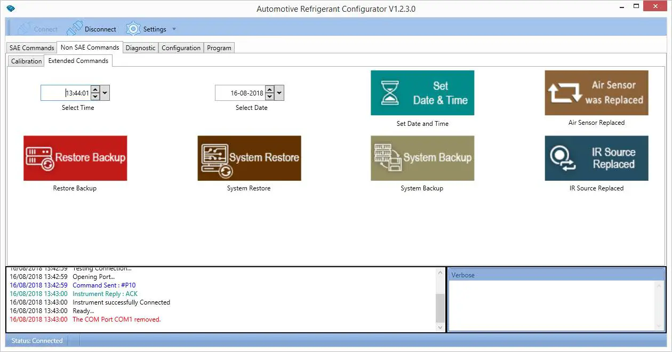This screenshot has height=352, width=672.
Task: Click the application logo in the title bar
Action: tap(11, 8)
